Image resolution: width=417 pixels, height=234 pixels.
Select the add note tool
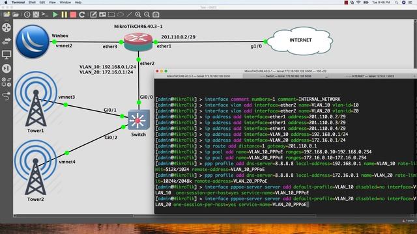coord(93,14)
